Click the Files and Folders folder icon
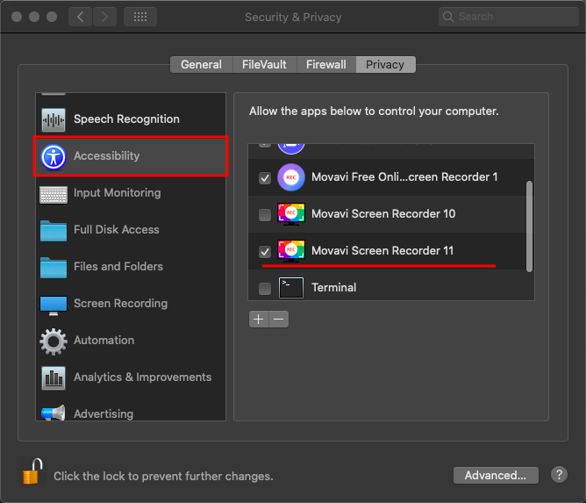This screenshot has width=586, height=503. click(54, 268)
